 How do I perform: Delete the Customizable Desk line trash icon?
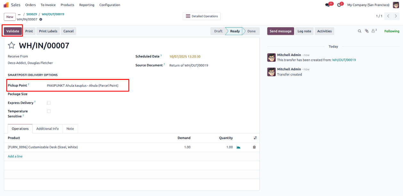(254, 147)
